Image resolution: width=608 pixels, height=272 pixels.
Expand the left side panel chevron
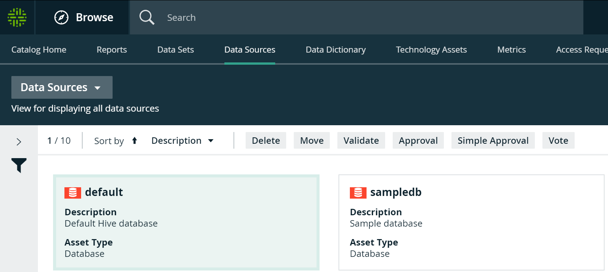[x=19, y=142]
